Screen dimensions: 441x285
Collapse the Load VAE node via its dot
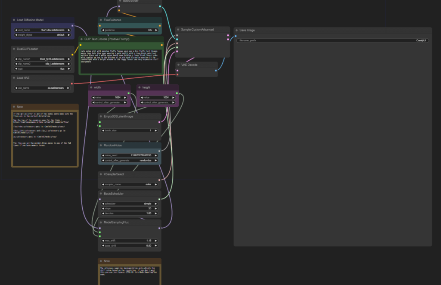14,78
